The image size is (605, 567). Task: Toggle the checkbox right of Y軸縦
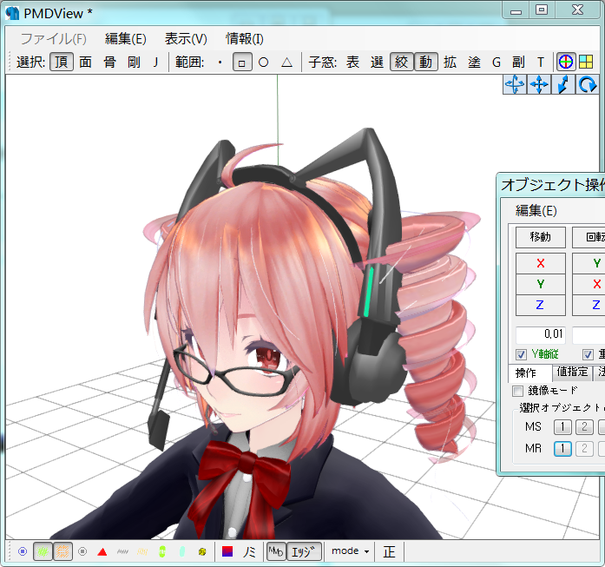click(588, 354)
